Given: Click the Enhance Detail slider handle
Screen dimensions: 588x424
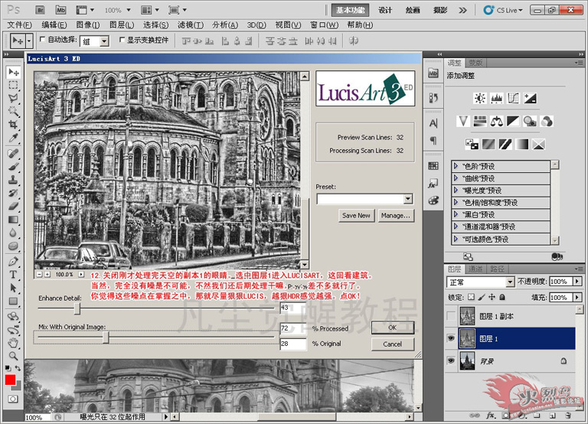Looking at the screenshot, I should pos(77,308).
